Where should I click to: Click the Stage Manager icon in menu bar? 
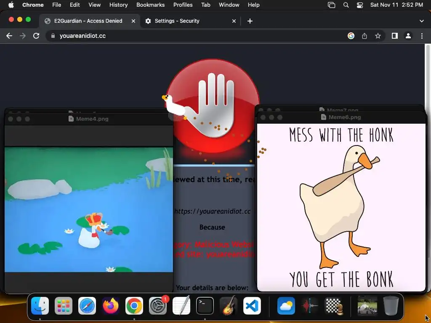point(332,5)
